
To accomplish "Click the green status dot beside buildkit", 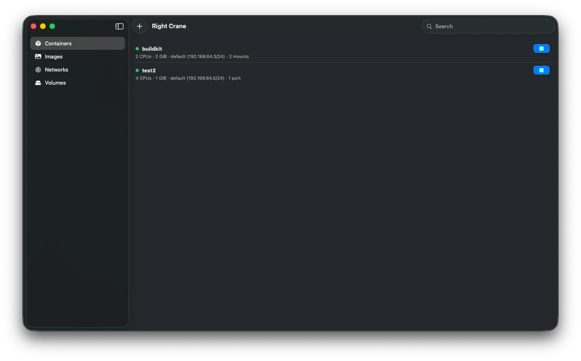I will click(138, 49).
